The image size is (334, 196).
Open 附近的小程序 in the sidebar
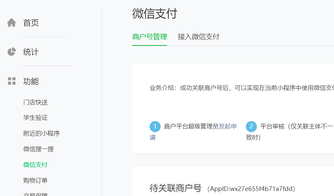pos(41,133)
